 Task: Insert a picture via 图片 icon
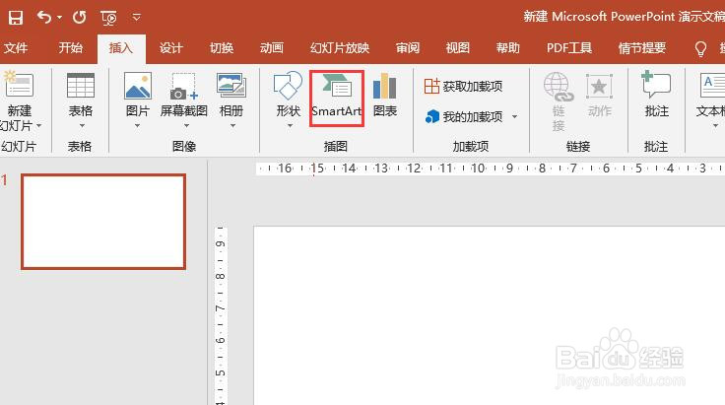138,86
